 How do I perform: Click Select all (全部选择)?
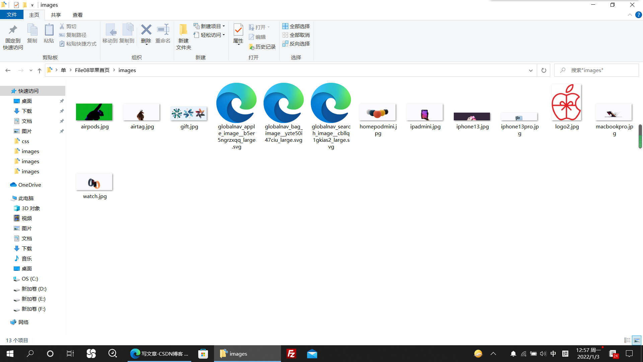click(x=296, y=26)
